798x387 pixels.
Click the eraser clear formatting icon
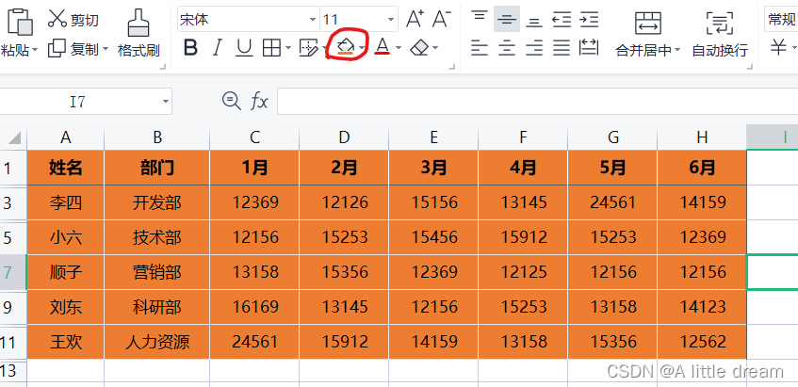[419, 48]
